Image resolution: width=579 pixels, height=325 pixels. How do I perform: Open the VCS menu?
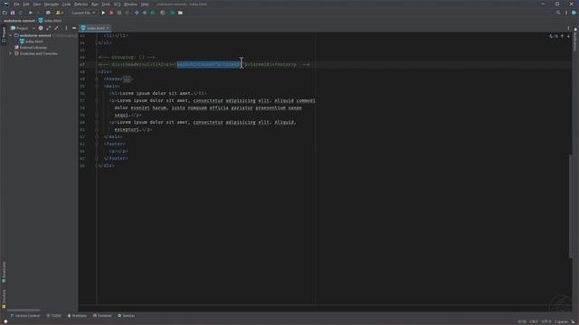(117, 4)
